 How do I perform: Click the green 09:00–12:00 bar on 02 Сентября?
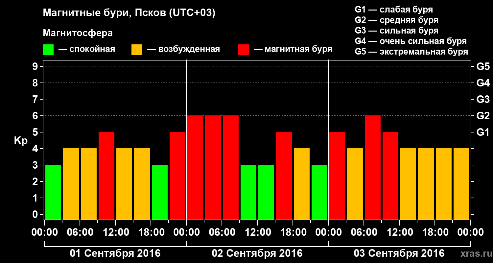248,192
